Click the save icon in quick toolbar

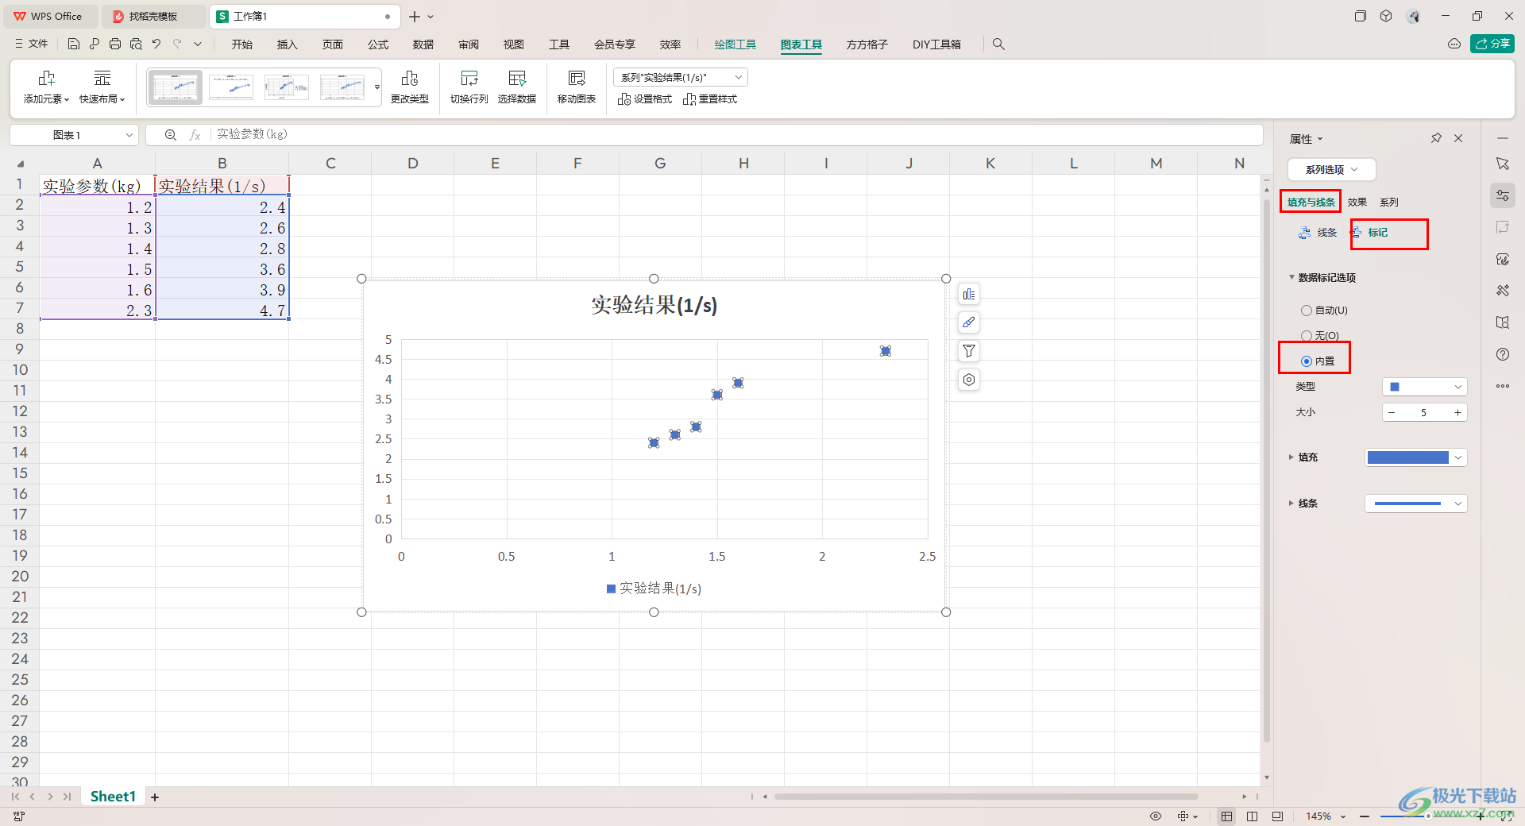point(74,44)
